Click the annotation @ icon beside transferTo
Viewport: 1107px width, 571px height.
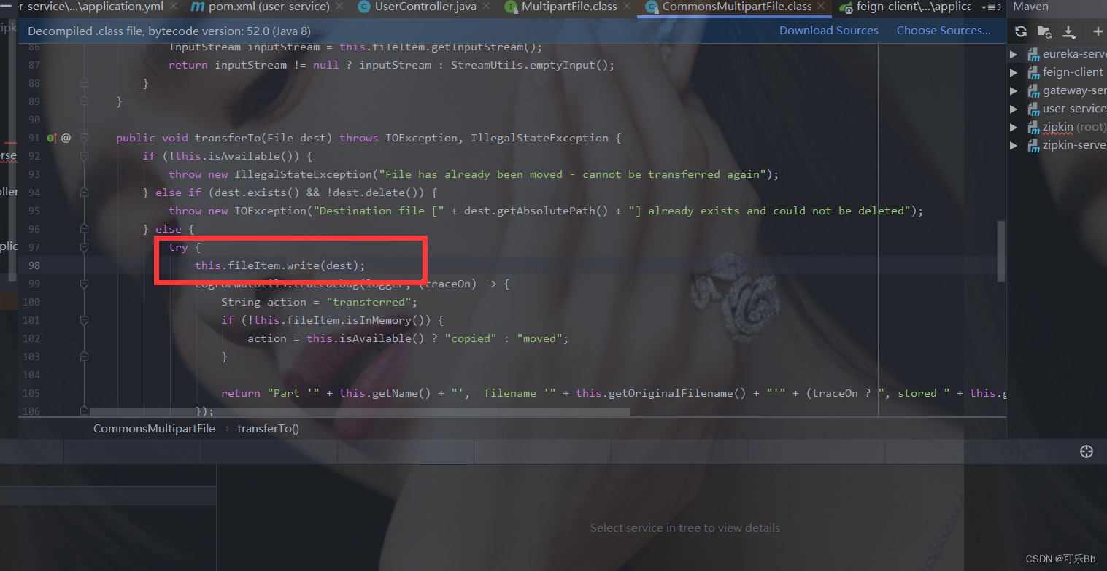click(x=65, y=137)
